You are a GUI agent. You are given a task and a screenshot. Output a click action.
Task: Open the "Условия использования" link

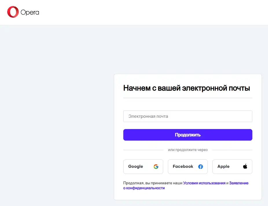click(204, 183)
